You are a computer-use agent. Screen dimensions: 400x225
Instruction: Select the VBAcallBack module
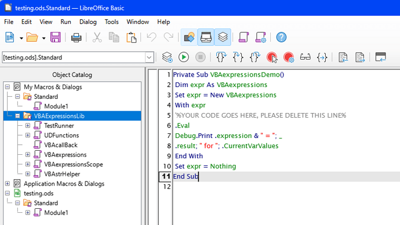61,145
